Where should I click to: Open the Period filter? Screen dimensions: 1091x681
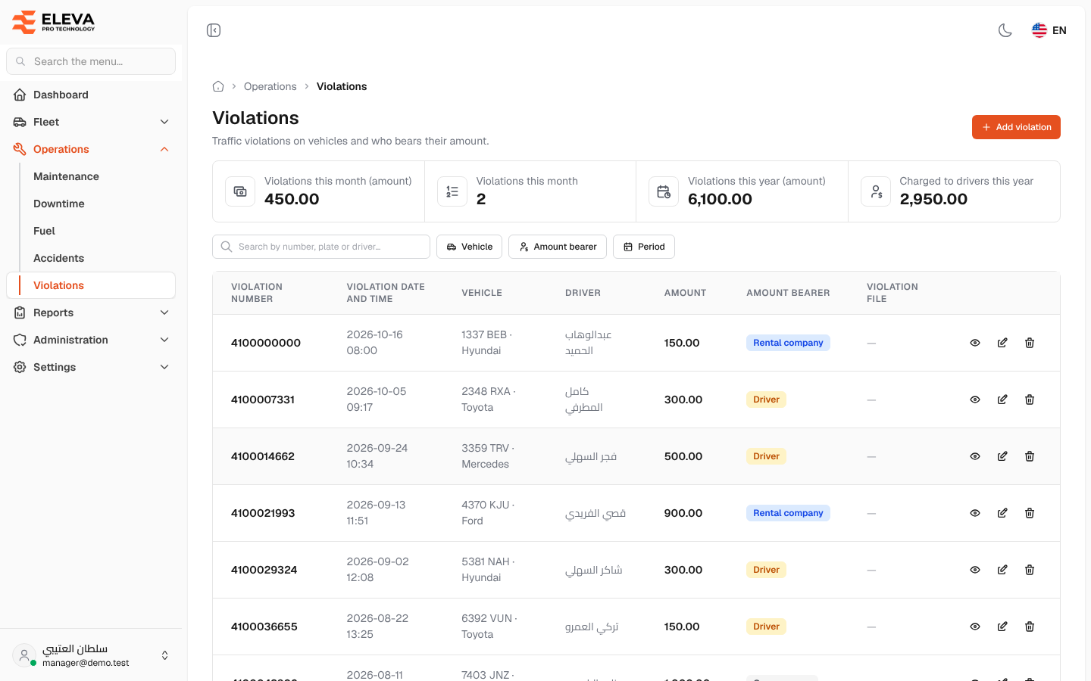[x=644, y=247]
